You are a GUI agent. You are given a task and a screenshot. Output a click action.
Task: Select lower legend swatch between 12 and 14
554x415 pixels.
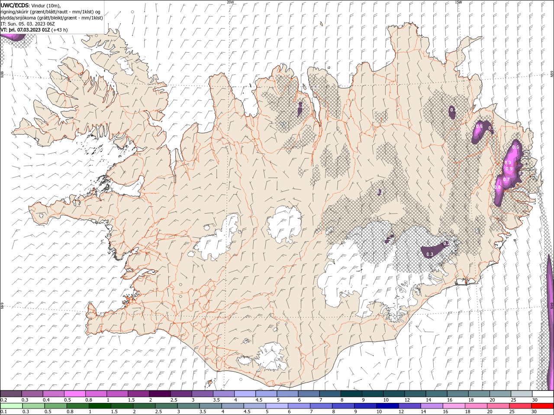tap(409, 406)
